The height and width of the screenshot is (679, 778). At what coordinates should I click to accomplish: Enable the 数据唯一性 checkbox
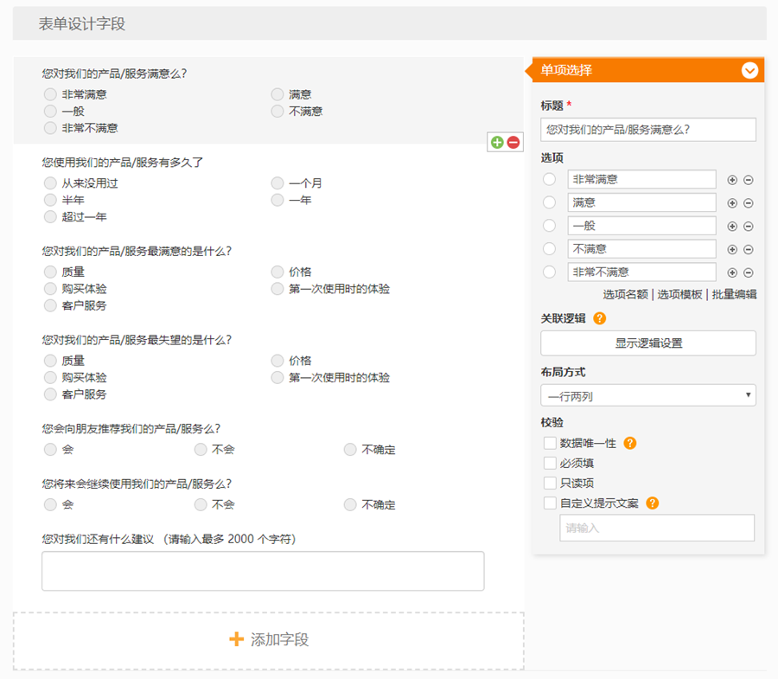click(550, 443)
